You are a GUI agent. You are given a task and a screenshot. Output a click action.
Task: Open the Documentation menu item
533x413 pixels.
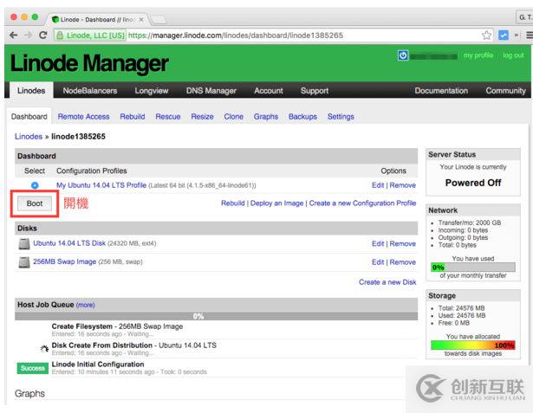click(x=441, y=91)
